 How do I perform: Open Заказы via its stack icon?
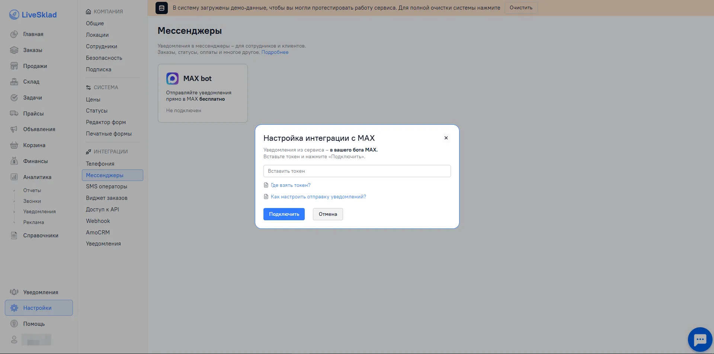coord(14,50)
